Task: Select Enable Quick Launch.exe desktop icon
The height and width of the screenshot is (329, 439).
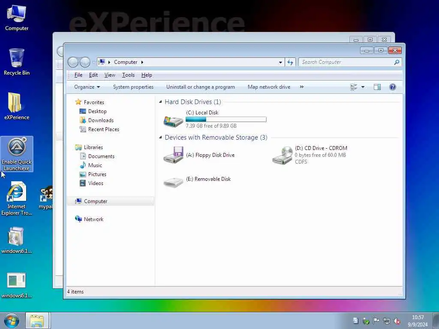Action: [x=17, y=154]
